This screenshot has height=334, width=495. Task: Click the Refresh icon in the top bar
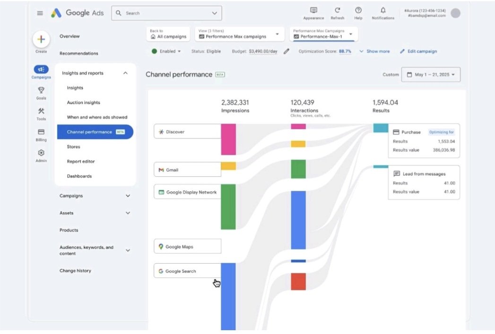point(338,10)
